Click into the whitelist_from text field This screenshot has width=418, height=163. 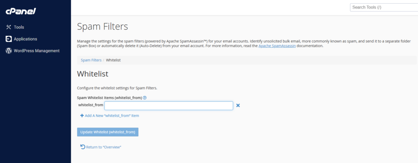pos(169,106)
